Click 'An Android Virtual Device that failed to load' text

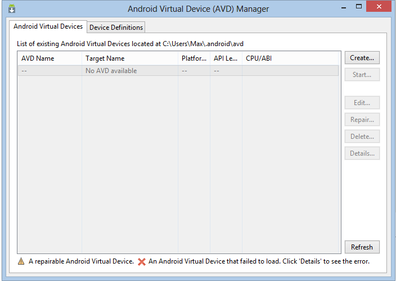[x=214, y=261]
